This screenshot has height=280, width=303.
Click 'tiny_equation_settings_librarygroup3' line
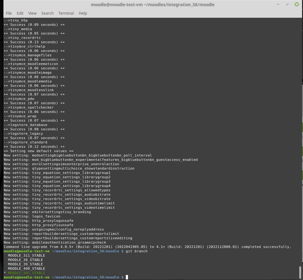57,181
